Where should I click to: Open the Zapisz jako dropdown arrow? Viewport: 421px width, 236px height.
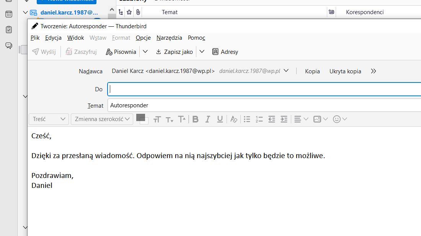click(x=202, y=52)
